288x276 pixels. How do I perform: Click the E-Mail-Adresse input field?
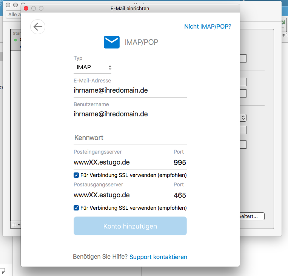[130, 90]
